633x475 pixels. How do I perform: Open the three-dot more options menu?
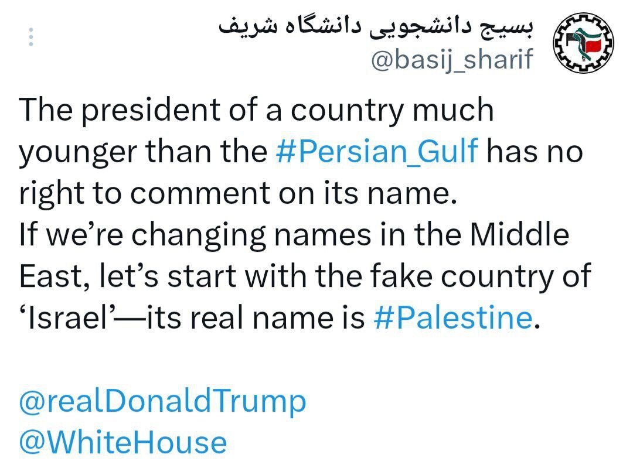[31, 37]
